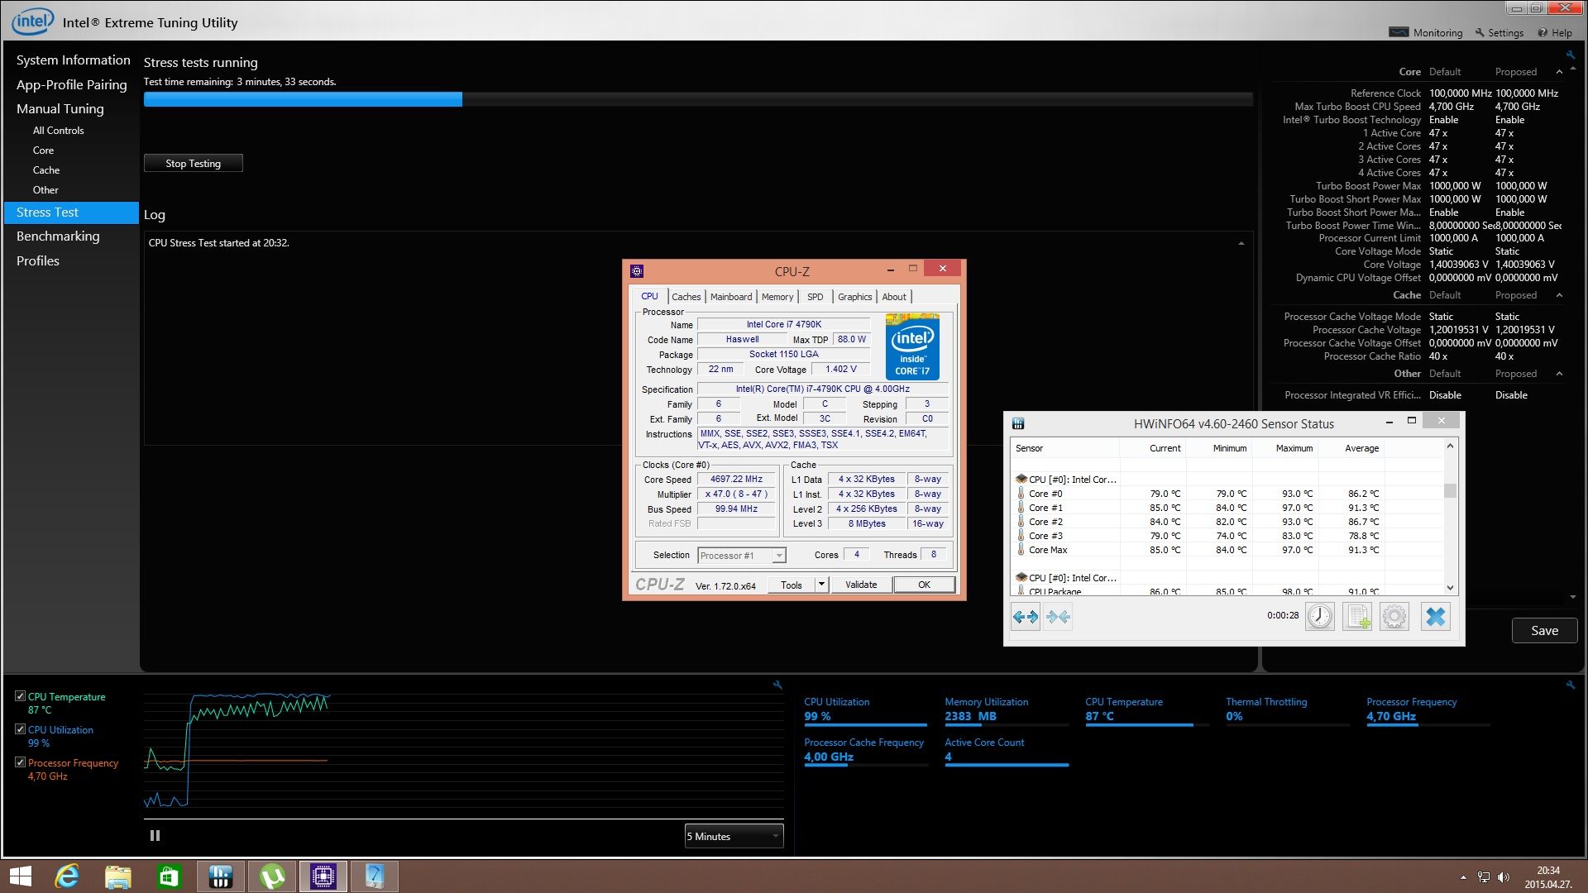Reset HWiNFO clock timer button

1320,617
